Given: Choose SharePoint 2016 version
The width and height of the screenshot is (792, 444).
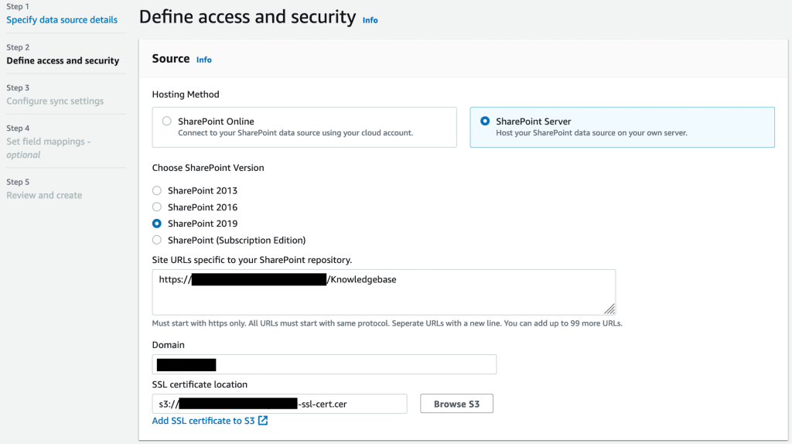Looking at the screenshot, I should [x=157, y=207].
